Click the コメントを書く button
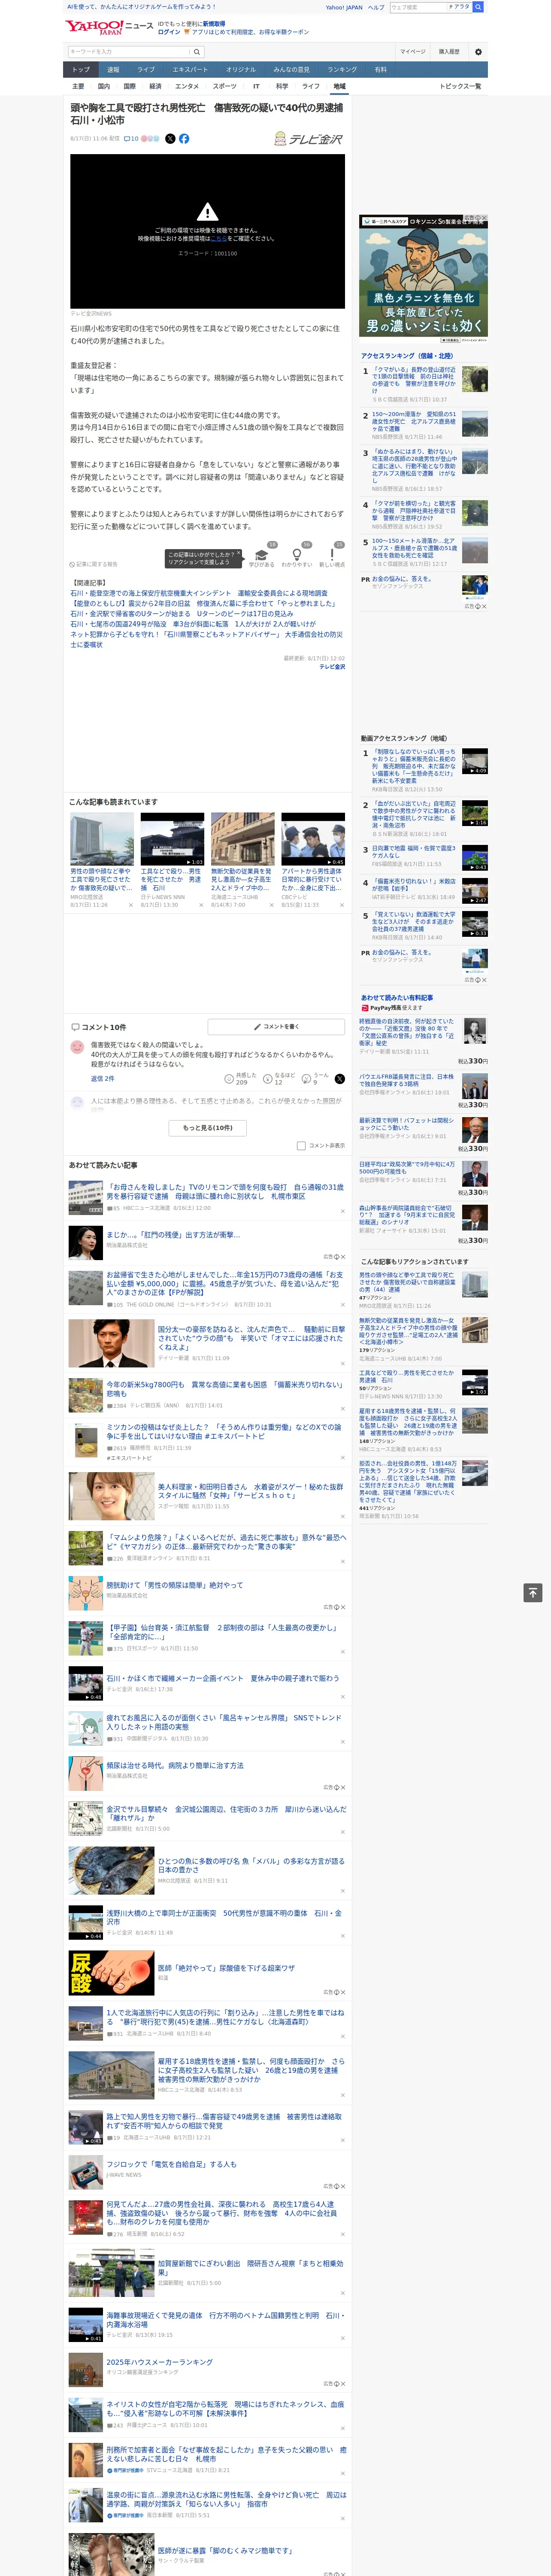This screenshot has height=2576, width=551. pos(276,1026)
